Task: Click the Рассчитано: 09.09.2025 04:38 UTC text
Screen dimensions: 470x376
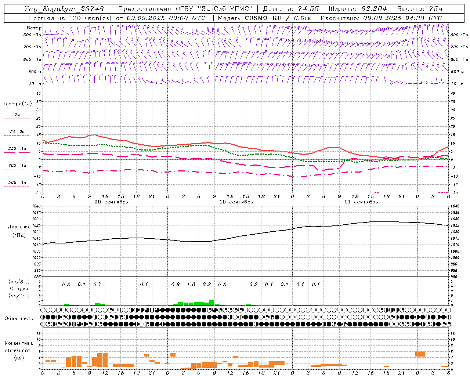Action: 382,18
